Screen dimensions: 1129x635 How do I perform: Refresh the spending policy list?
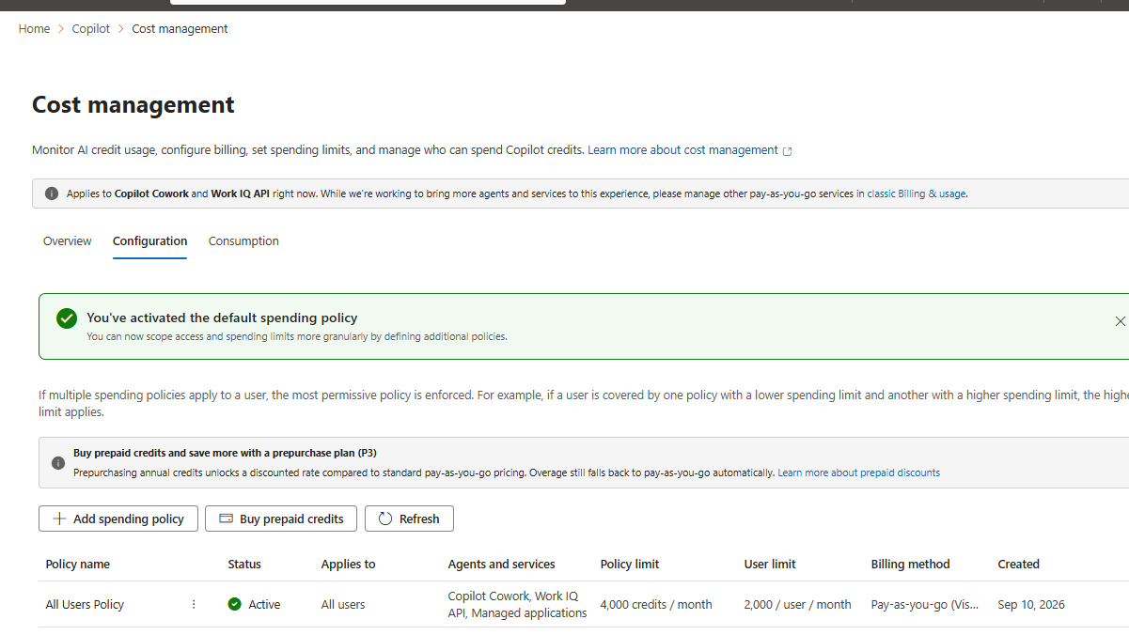coord(409,519)
